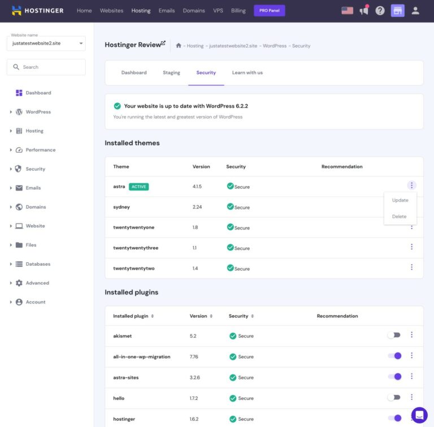
Task: Expand the Databases sidebar section arrow
Action: pyautogui.click(x=11, y=264)
